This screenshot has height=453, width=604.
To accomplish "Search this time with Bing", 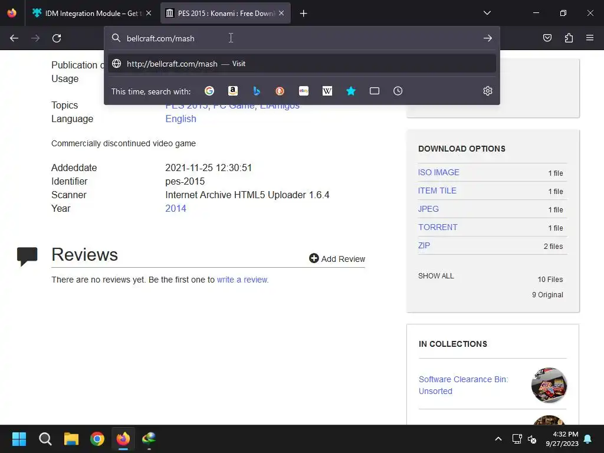I will (257, 91).
